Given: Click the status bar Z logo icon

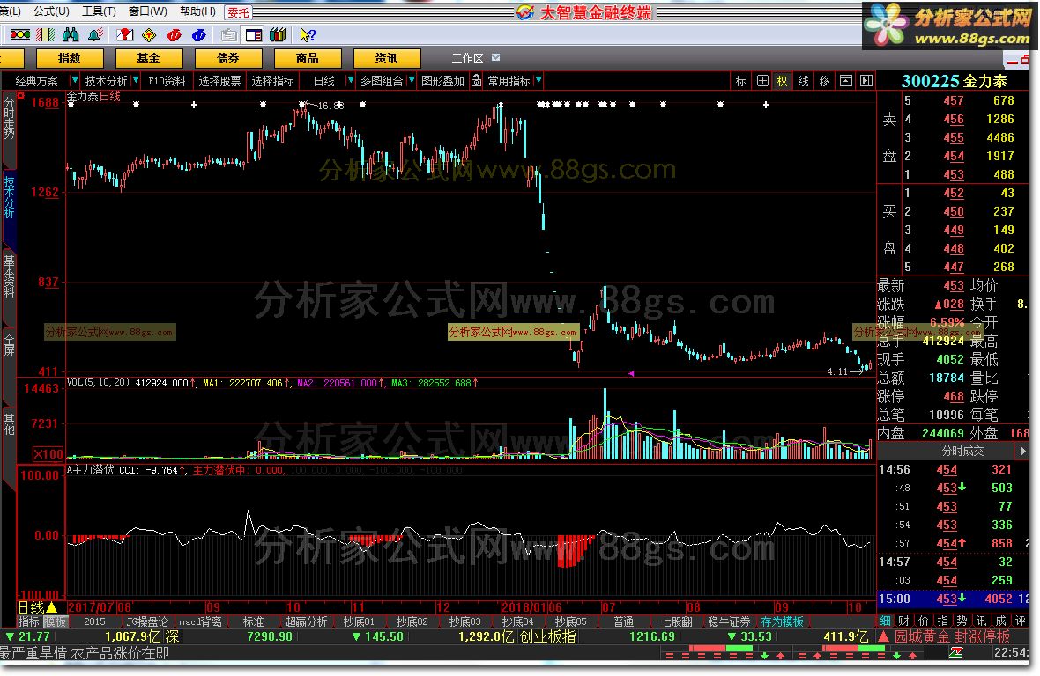Looking at the screenshot, I should pos(955,653).
